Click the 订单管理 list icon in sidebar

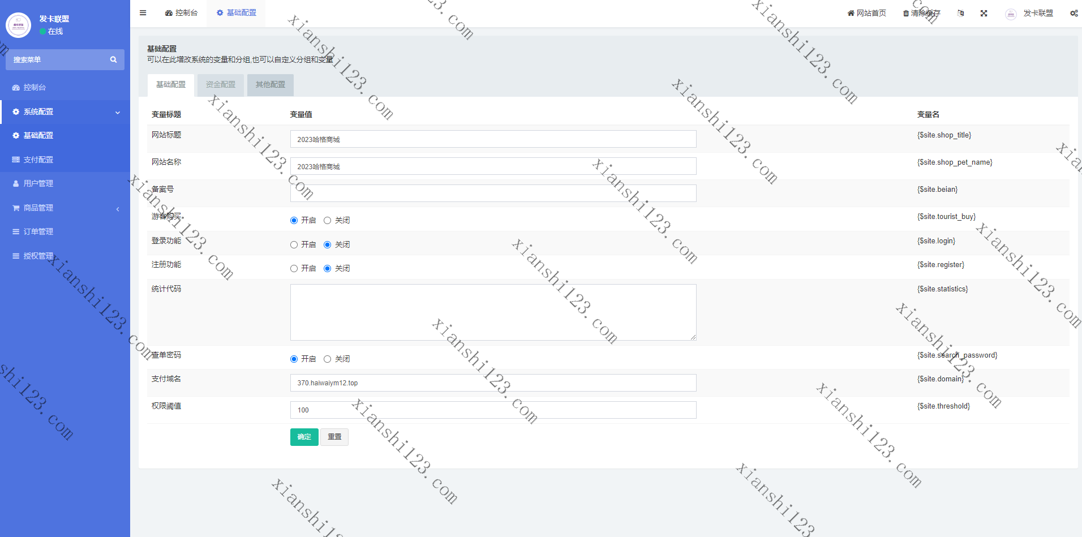pos(16,231)
